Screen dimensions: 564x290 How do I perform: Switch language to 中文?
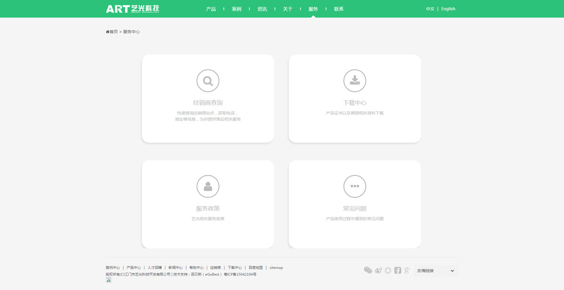tap(430, 9)
